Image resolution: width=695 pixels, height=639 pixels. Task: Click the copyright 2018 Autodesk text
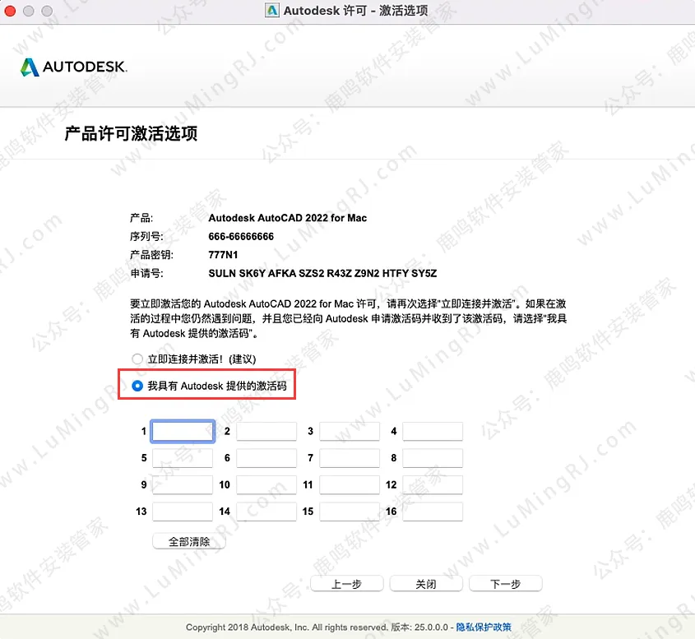[x=286, y=627]
